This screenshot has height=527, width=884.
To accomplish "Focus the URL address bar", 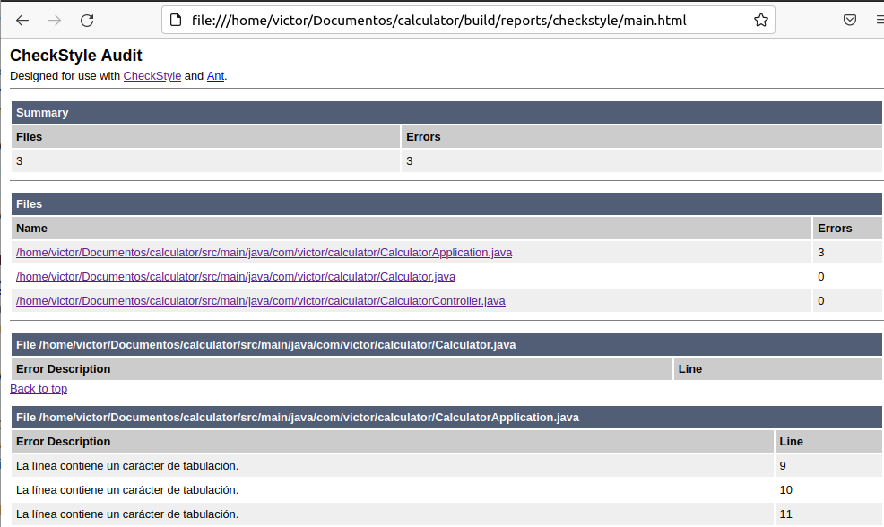I will click(x=448, y=20).
